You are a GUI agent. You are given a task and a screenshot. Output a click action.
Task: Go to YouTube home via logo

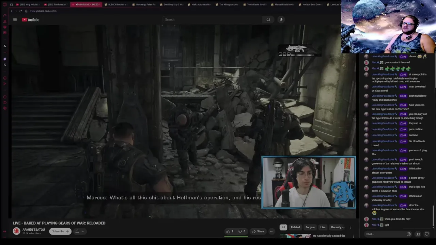31,19
